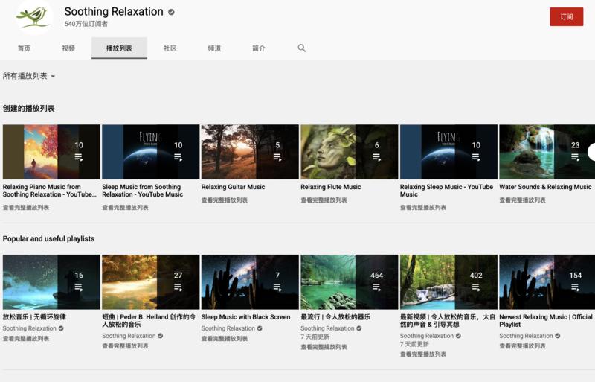Click Soothing Relaxation name under 放松音乐 playlist
This screenshot has height=382, width=595.
29,328
